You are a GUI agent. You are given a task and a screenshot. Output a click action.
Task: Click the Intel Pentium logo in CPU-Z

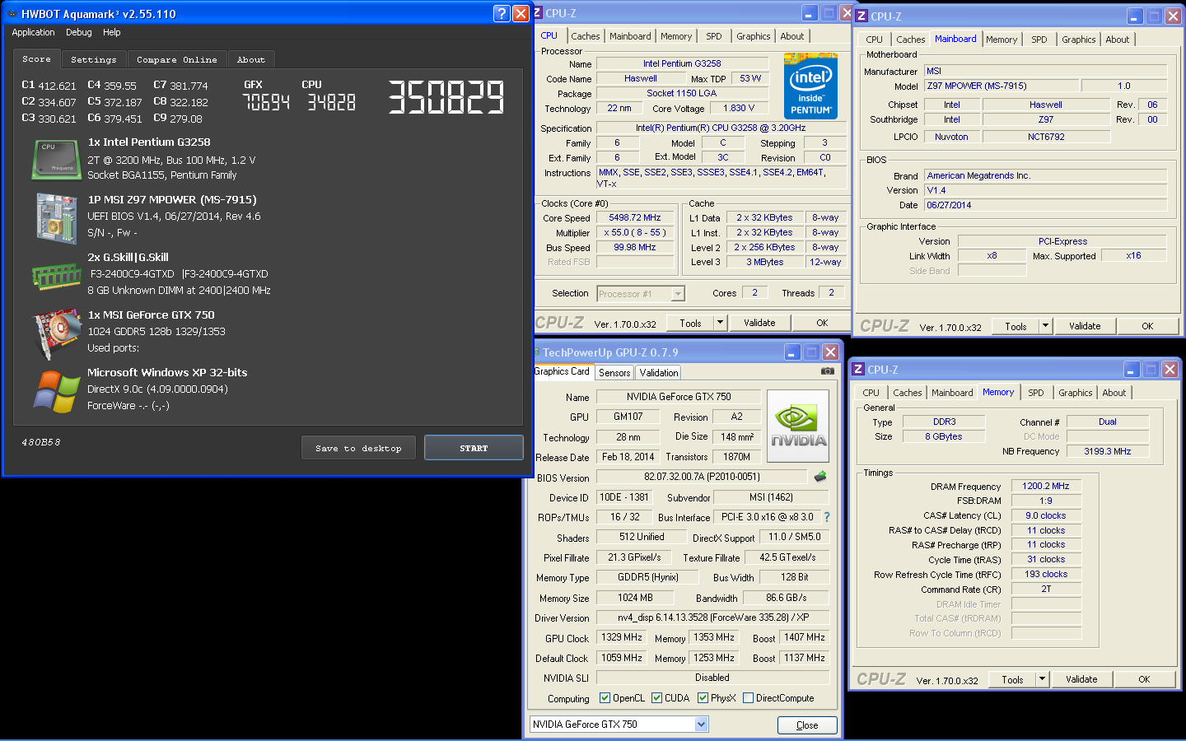tap(810, 86)
